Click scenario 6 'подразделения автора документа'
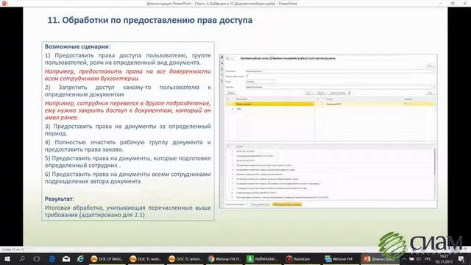This screenshot has width=471, height=265. coord(127,177)
